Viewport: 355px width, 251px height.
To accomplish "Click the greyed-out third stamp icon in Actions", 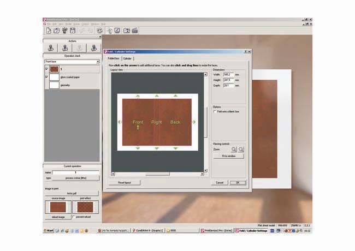I will [79, 48].
